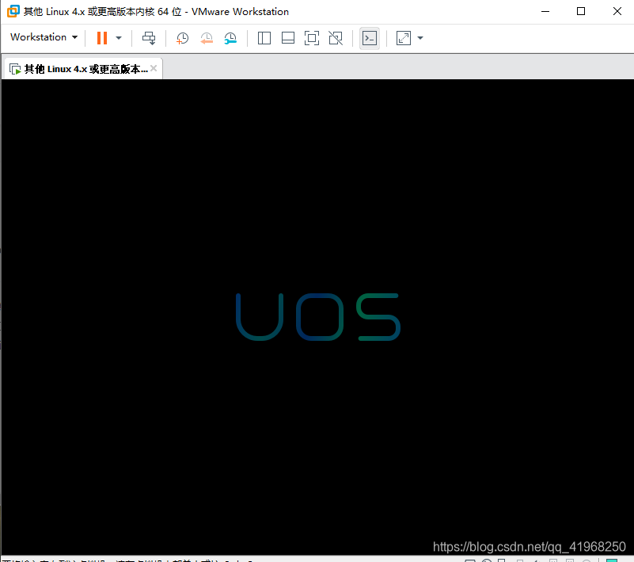Screen dimensions: 634x562
Task: Expand the stretch display options arrow
Action: coord(420,38)
